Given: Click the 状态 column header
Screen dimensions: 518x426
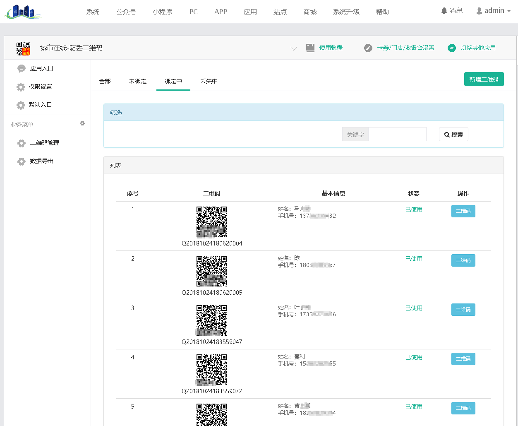Looking at the screenshot, I should pos(414,193).
